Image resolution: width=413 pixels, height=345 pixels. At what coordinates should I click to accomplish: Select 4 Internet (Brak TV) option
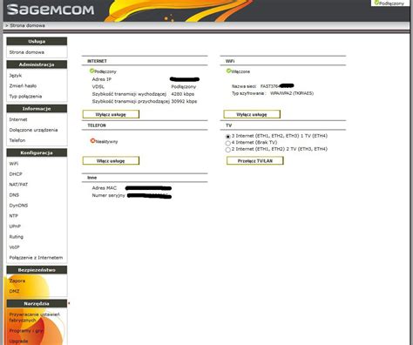[228, 143]
